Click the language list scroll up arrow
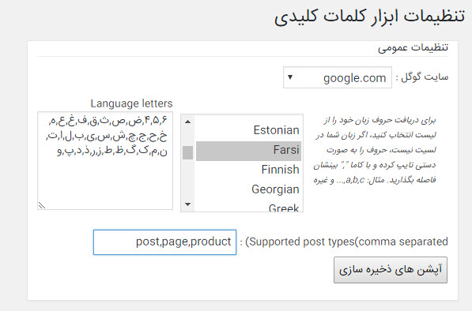 coord(188,122)
